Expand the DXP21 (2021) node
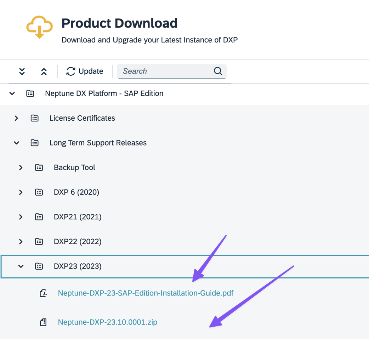369x339 pixels. [x=21, y=217]
